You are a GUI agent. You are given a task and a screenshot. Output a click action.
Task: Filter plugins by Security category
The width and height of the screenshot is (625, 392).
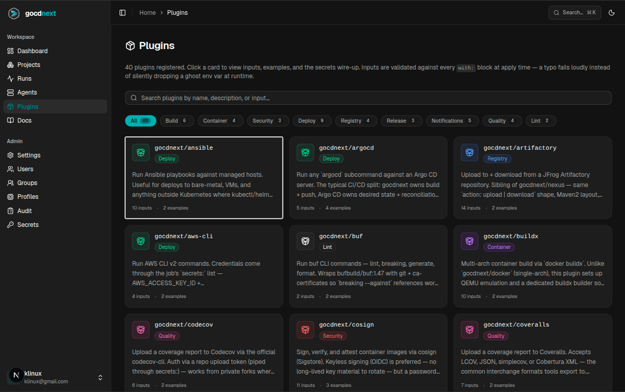pos(268,121)
